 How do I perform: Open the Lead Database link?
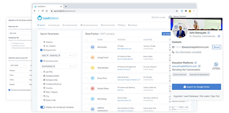click(191, 96)
